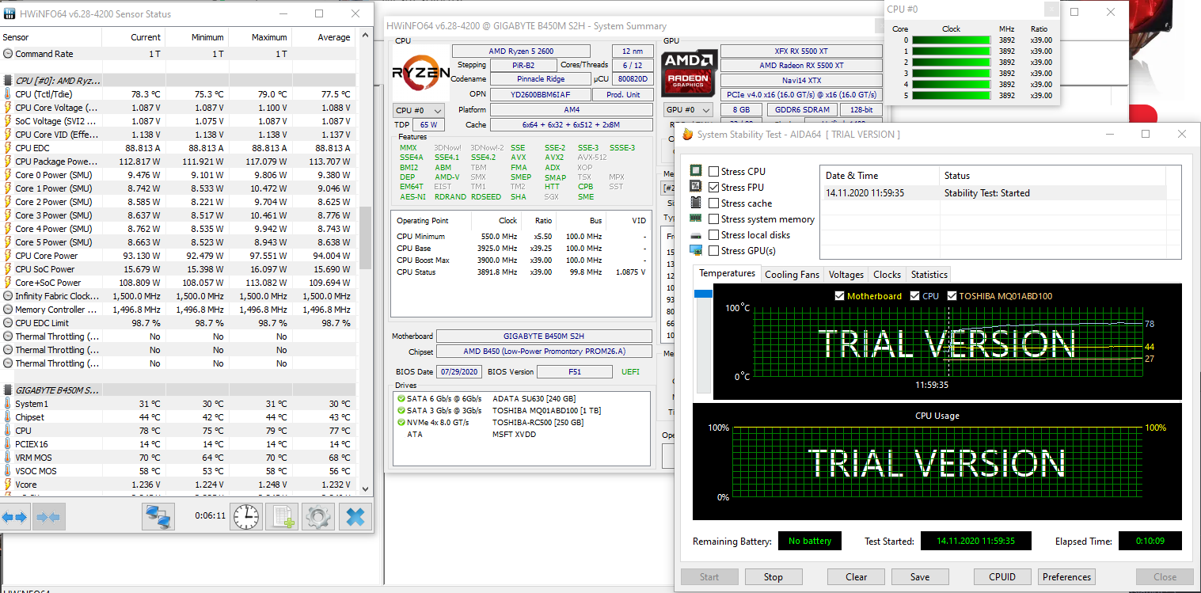The image size is (1201, 593).
Task: Click the lightning icon beside CPU EDC
Action: click(8, 148)
